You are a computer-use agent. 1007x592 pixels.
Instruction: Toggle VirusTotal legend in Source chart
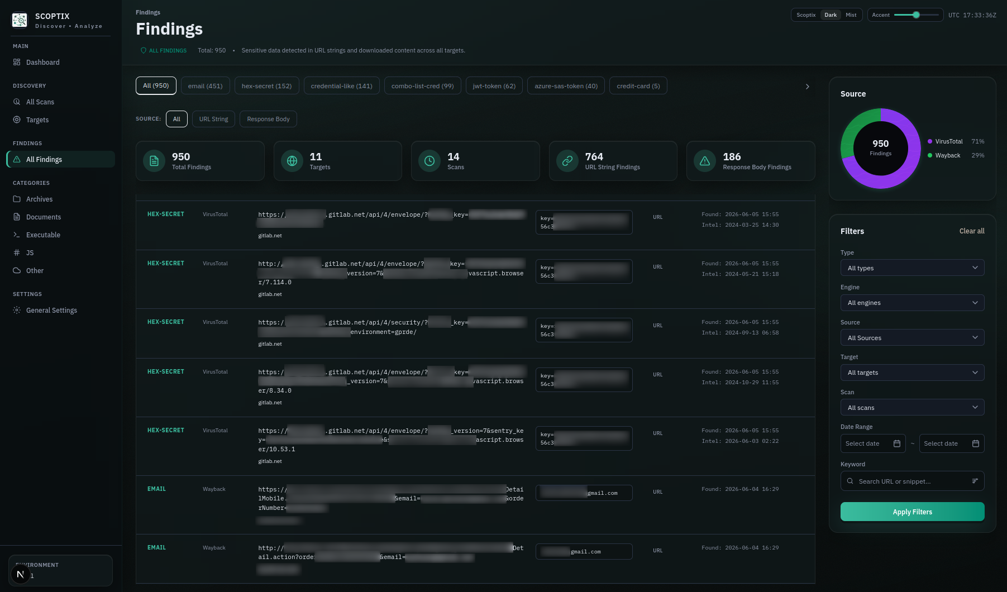pos(956,141)
